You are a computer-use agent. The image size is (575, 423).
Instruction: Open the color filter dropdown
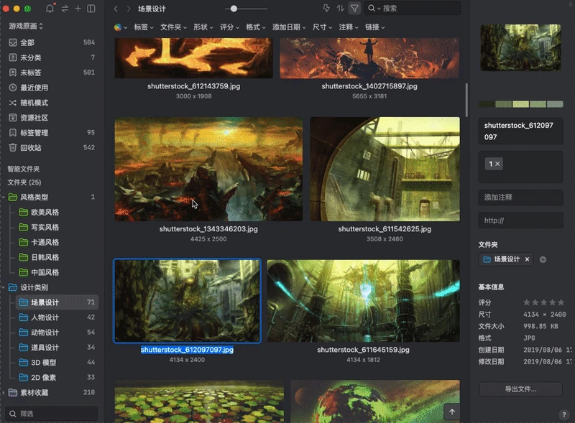click(x=121, y=27)
